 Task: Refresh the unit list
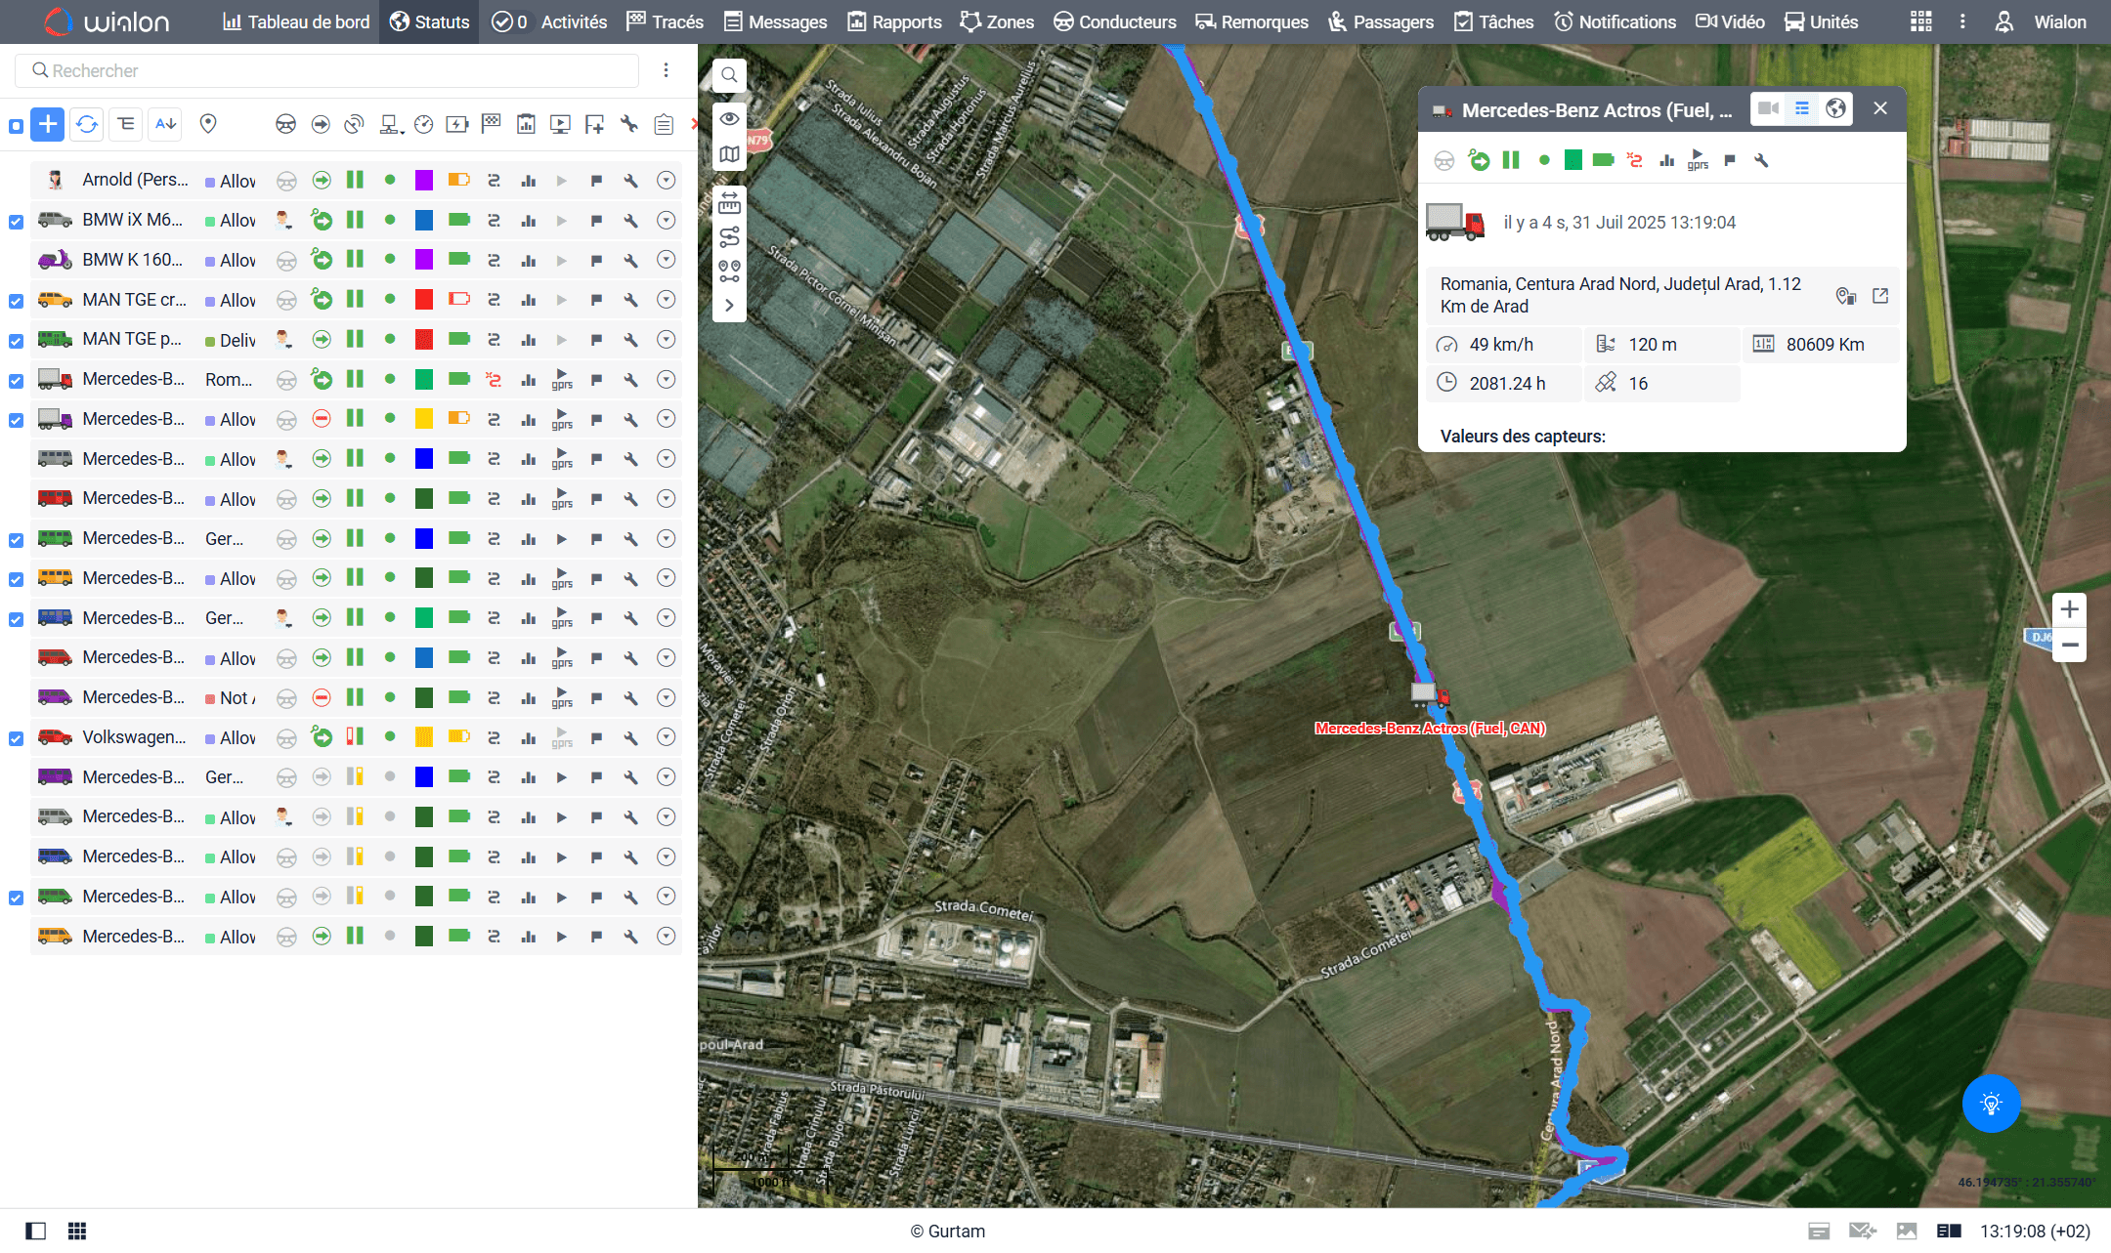pyautogui.click(x=87, y=124)
